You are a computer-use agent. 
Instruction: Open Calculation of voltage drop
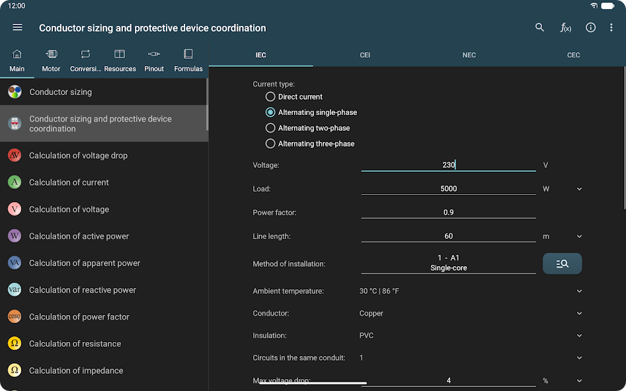tap(103, 155)
